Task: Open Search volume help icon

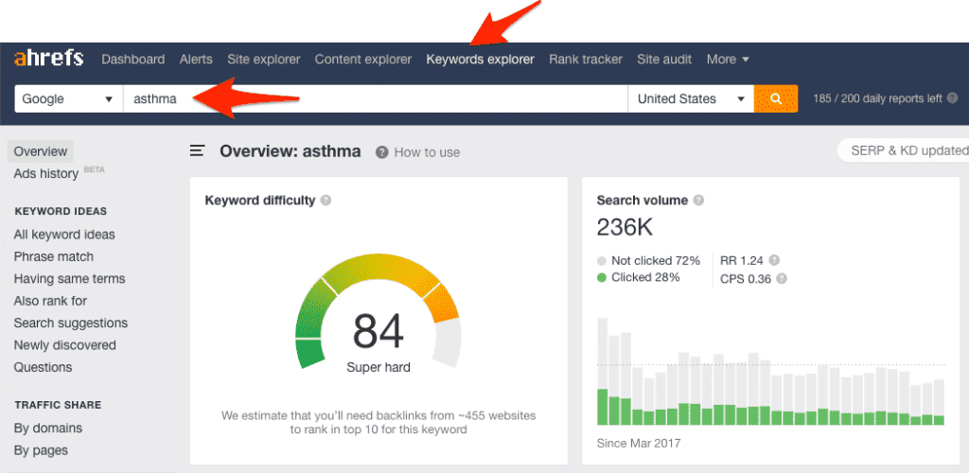Action: point(698,201)
